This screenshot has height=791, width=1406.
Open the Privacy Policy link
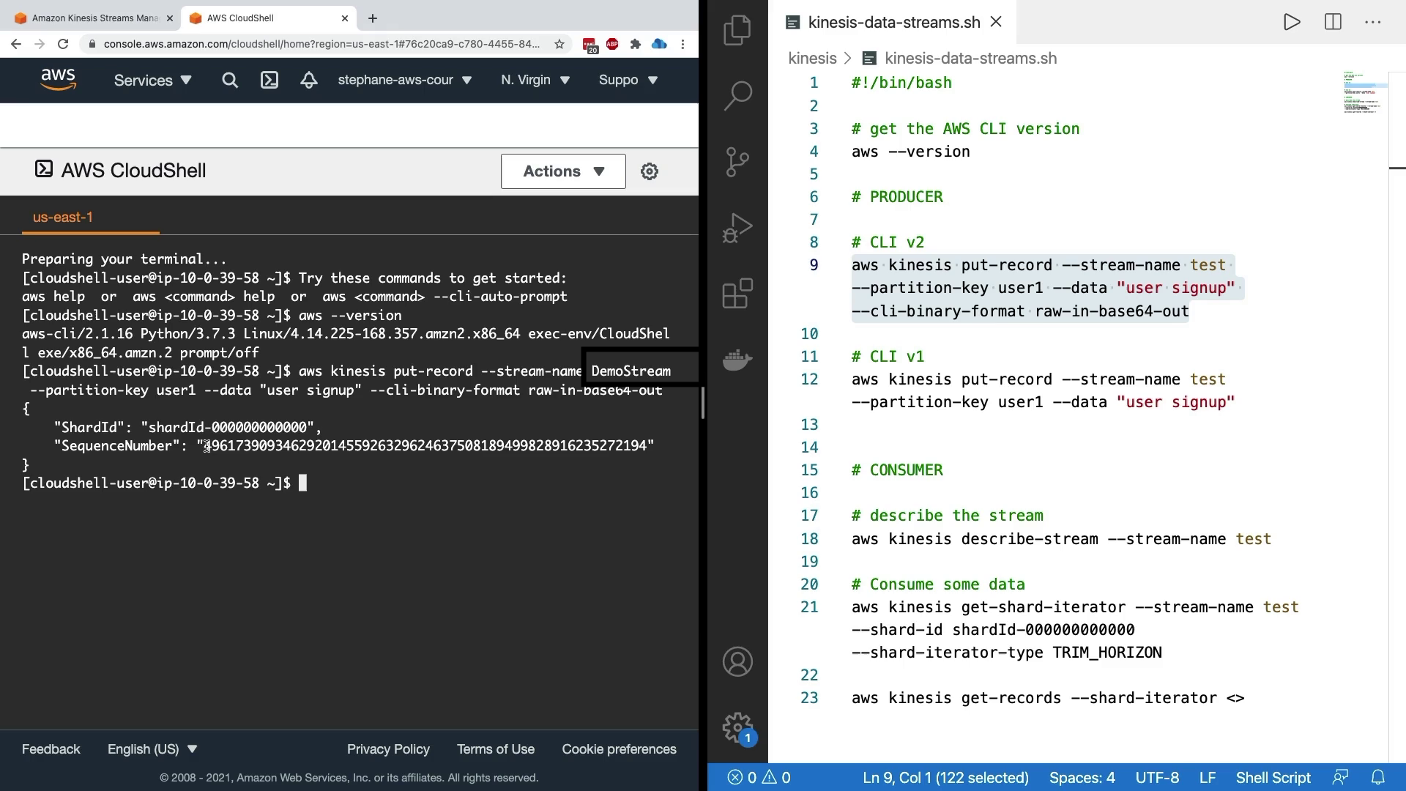(388, 749)
